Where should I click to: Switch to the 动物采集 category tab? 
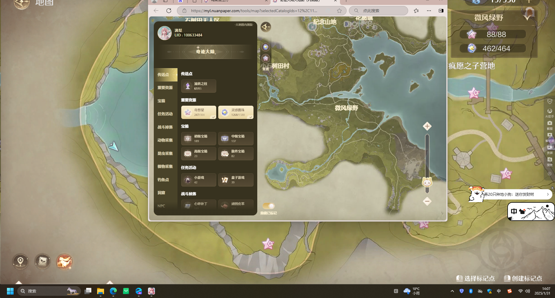[x=166, y=140]
